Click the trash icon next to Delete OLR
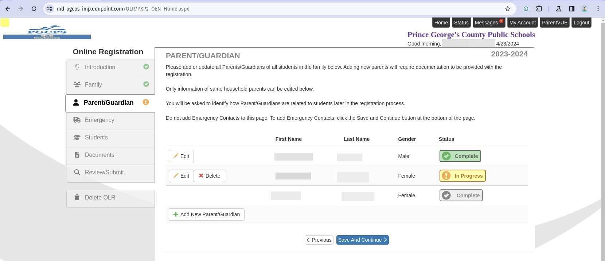This screenshot has height=261, width=605. coord(77,197)
